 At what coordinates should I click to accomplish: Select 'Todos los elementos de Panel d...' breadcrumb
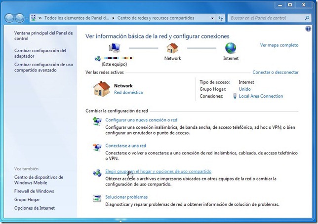[77, 18]
